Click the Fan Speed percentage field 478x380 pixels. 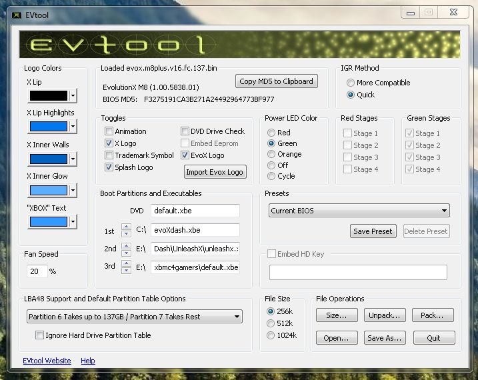point(37,271)
